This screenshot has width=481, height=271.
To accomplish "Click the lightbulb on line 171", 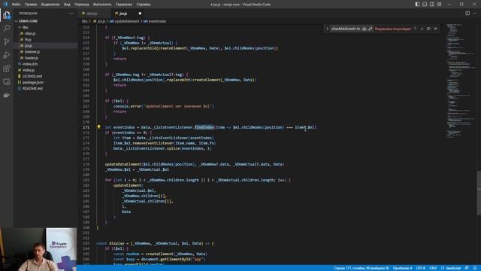I will click(x=98, y=127).
